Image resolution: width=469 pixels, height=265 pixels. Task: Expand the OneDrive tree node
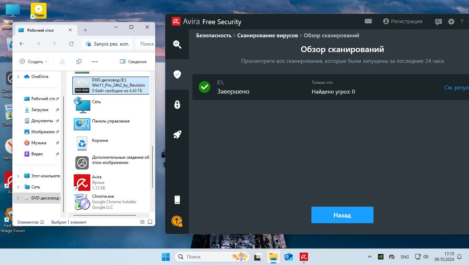18,77
